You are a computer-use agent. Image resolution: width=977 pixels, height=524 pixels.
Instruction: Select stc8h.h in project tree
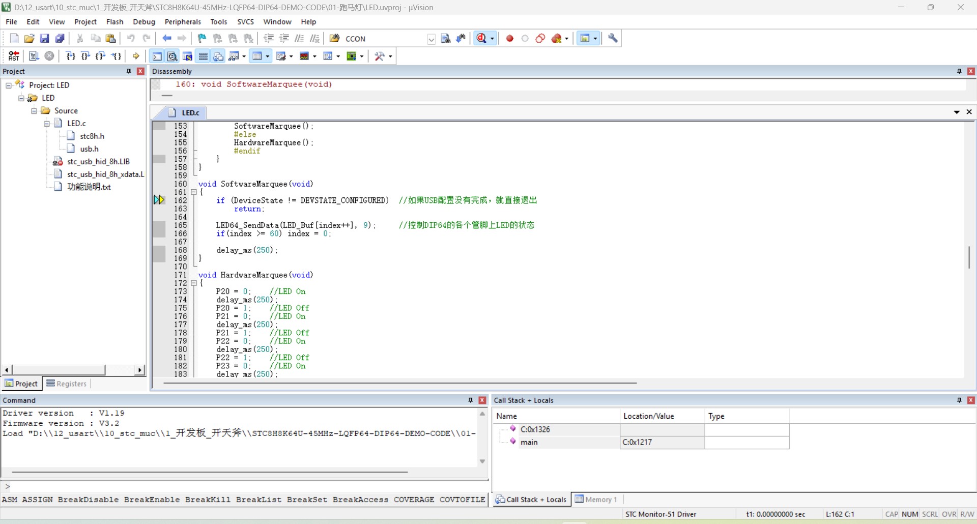click(92, 136)
